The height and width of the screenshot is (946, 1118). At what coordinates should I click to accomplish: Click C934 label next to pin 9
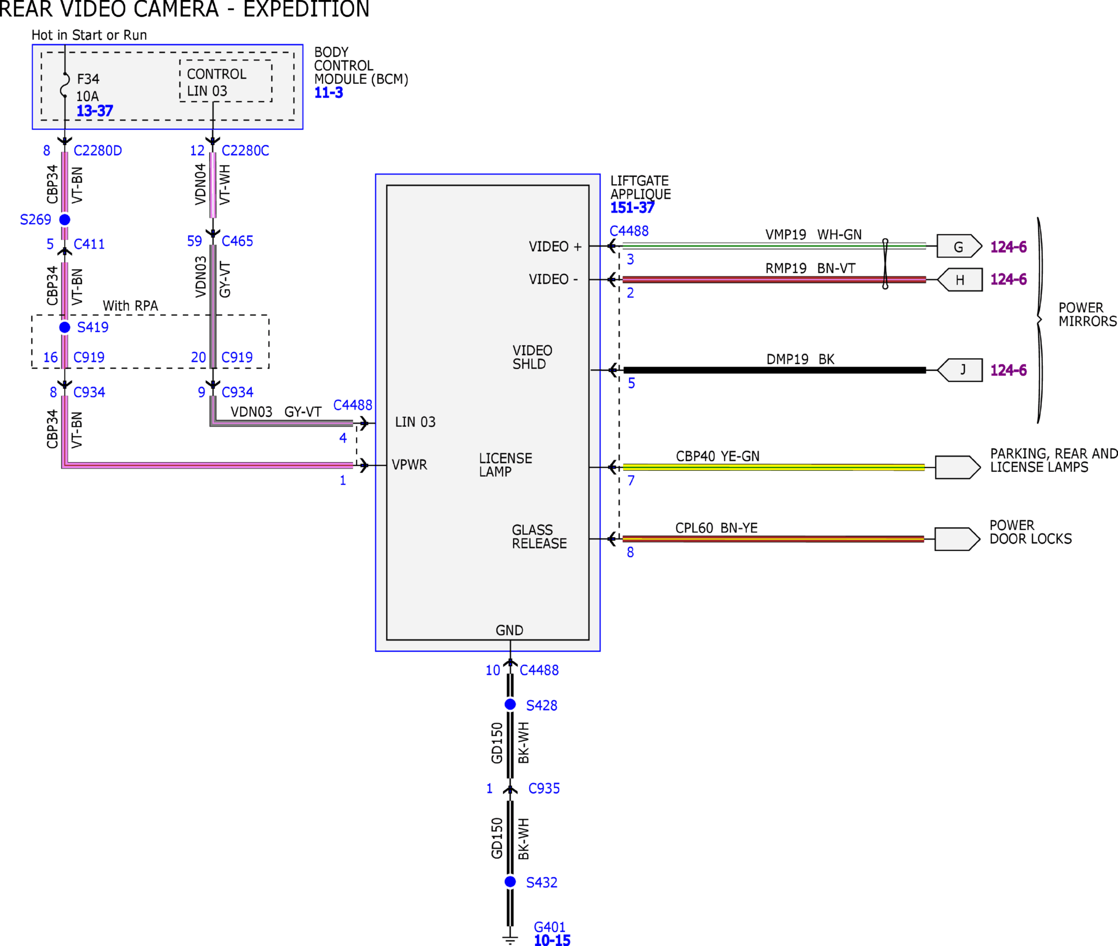tap(237, 393)
